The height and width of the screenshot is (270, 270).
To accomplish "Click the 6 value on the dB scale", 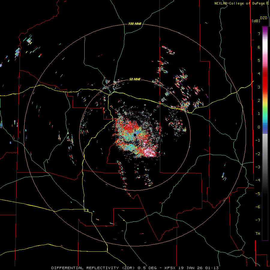I will pos(259,47).
